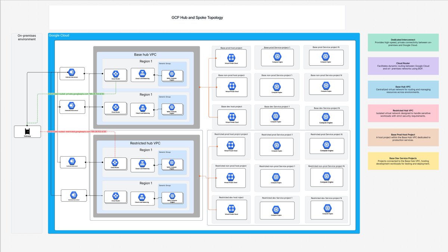Click the yellow Base Dev Service Projects legend card
This screenshot has width=448, height=252.
tap(404, 161)
